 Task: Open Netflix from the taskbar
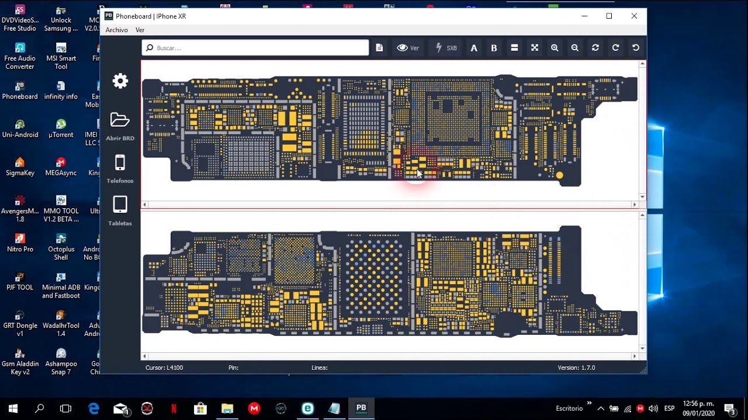(174, 408)
